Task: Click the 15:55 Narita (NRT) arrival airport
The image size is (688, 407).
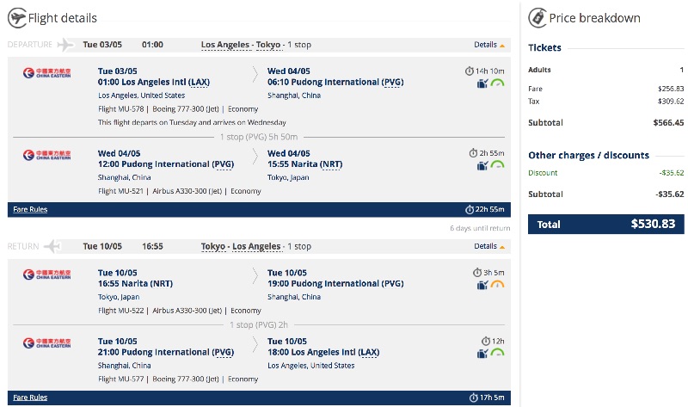Action: (x=310, y=163)
